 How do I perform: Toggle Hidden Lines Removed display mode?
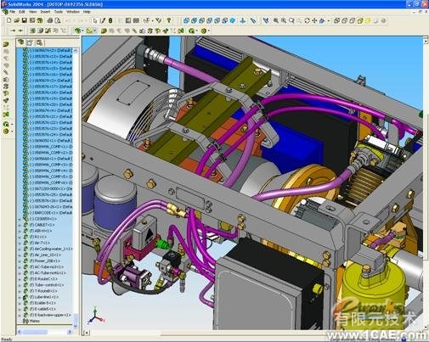click(x=352, y=20)
